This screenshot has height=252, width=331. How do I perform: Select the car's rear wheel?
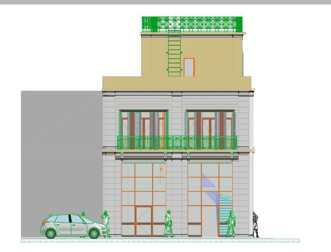coord(51,233)
